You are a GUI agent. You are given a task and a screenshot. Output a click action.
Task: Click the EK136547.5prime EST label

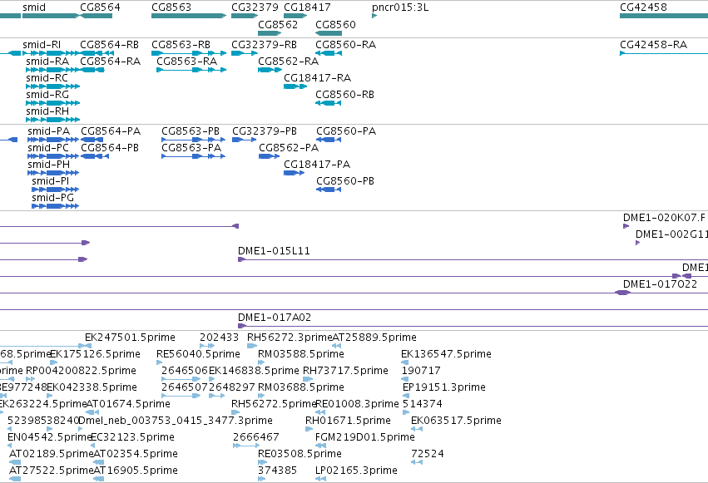point(446,354)
